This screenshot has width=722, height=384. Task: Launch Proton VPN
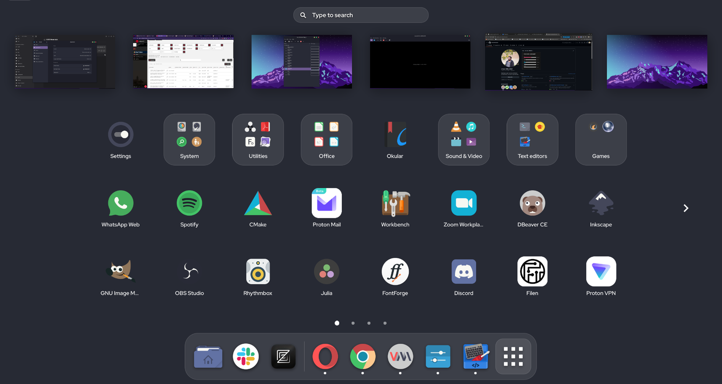(x=601, y=277)
